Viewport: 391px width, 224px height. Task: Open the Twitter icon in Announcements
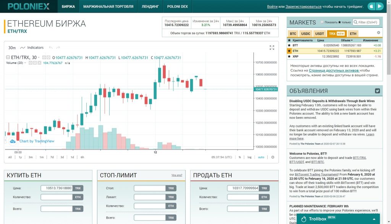pyautogui.click(x=377, y=91)
